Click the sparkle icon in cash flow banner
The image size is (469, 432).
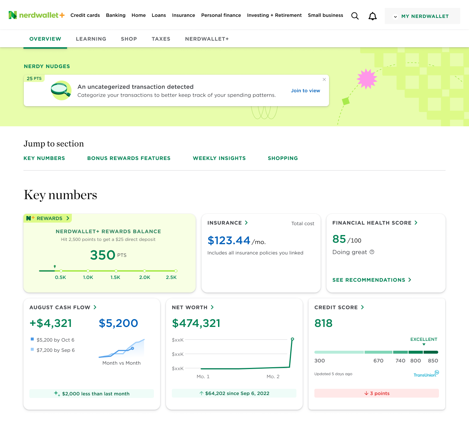[x=57, y=394]
